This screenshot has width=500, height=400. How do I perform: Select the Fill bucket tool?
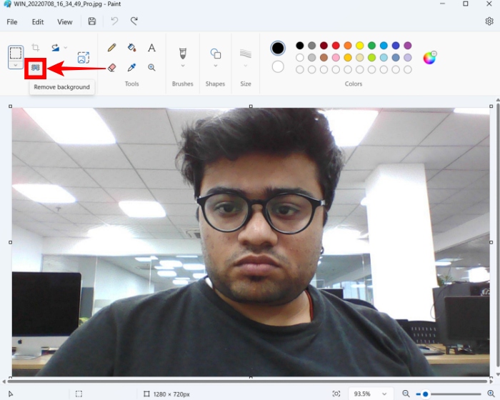[131, 48]
